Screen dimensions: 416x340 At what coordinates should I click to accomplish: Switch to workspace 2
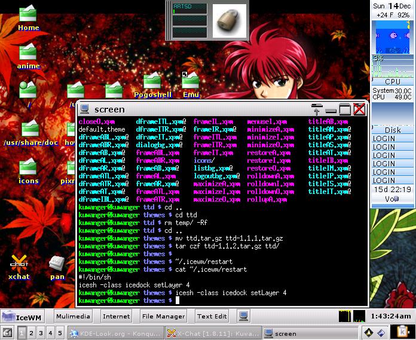[x=31, y=333]
